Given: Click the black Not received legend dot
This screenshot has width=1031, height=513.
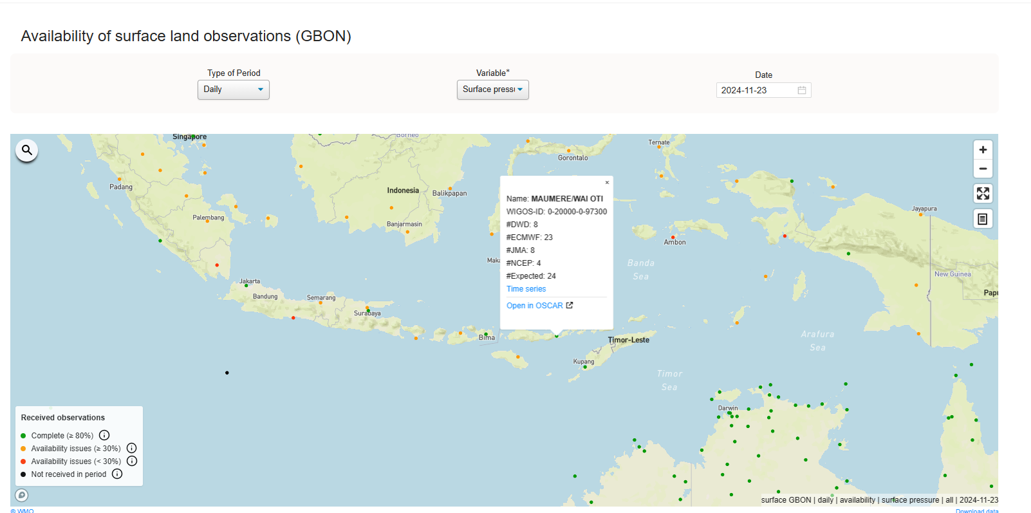Looking at the screenshot, I should tap(23, 474).
